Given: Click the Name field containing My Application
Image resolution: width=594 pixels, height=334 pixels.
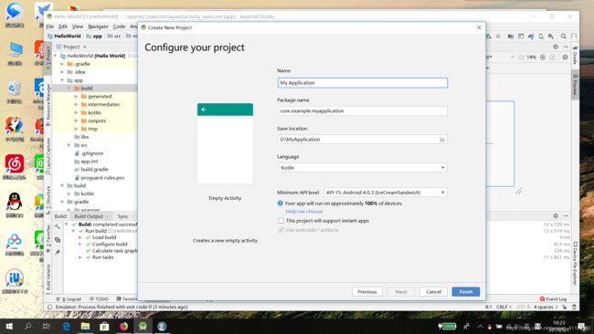Looking at the screenshot, I should [x=363, y=83].
